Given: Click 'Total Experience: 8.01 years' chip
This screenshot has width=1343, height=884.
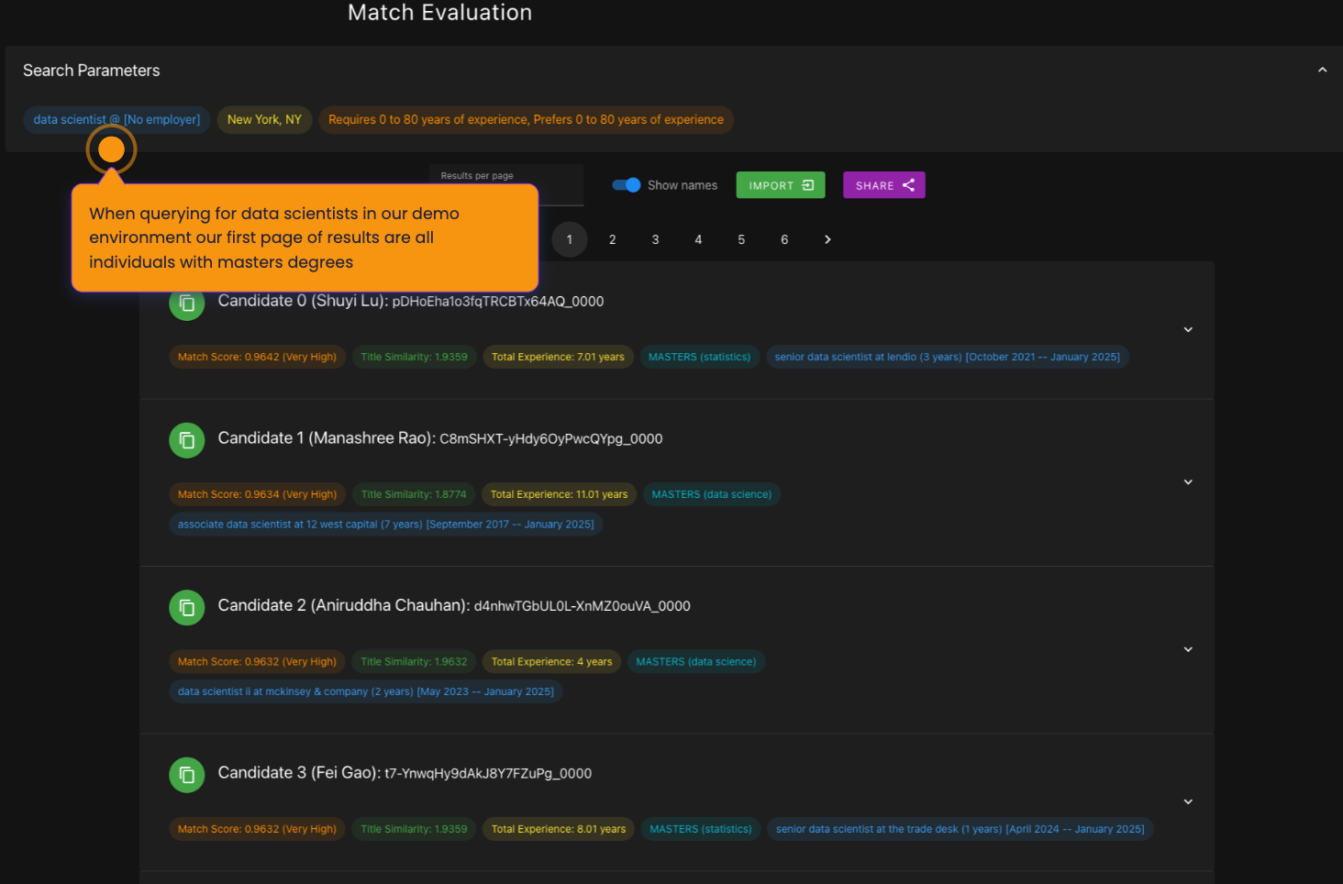Looking at the screenshot, I should pos(559,829).
